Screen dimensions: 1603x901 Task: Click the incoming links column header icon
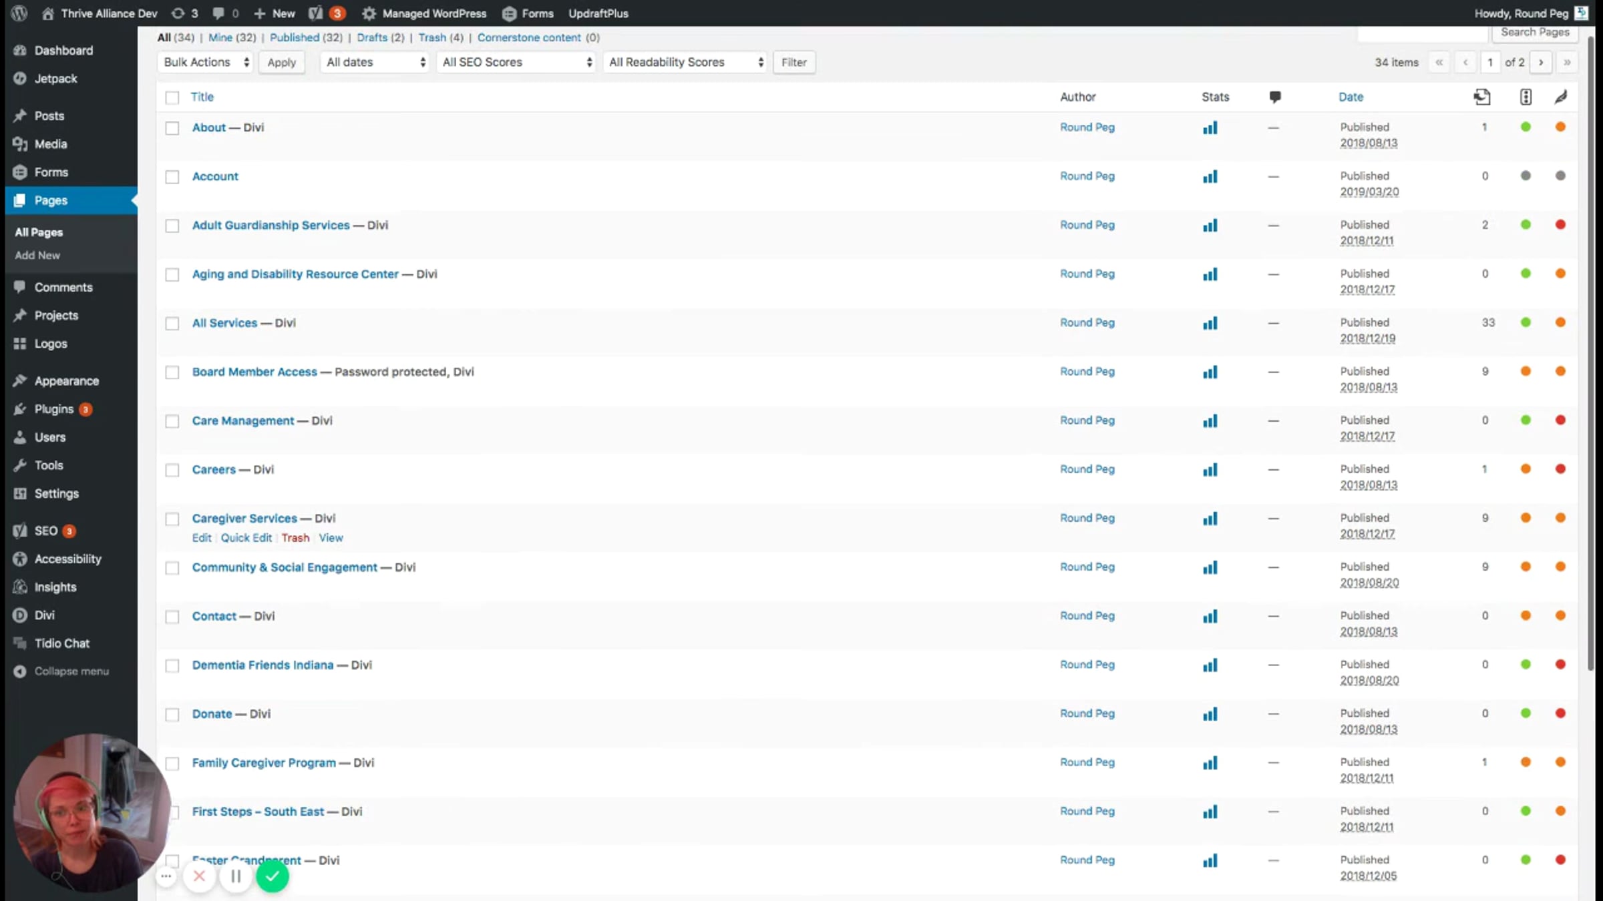pos(1481,97)
